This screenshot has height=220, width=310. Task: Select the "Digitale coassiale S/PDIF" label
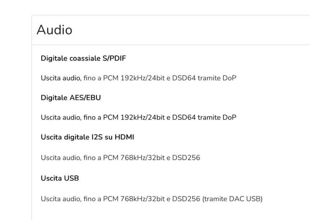click(83, 58)
